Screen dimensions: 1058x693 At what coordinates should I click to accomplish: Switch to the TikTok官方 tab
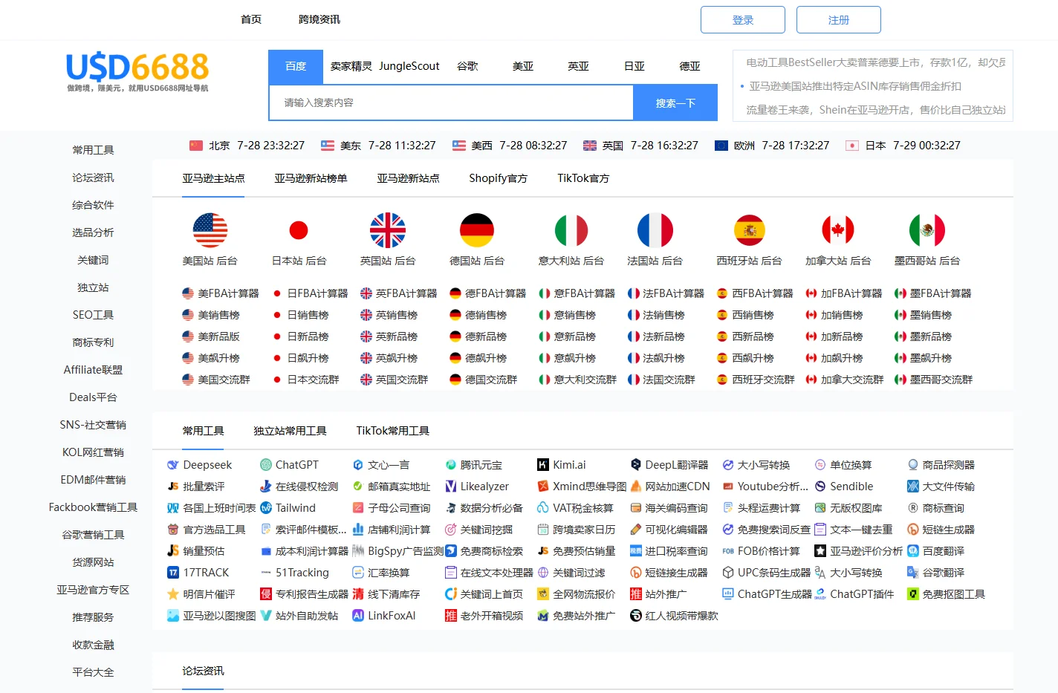[x=583, y=178]
